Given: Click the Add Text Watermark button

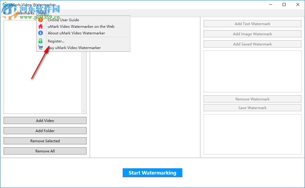Looking at the screenshot, I should (252, 23).
